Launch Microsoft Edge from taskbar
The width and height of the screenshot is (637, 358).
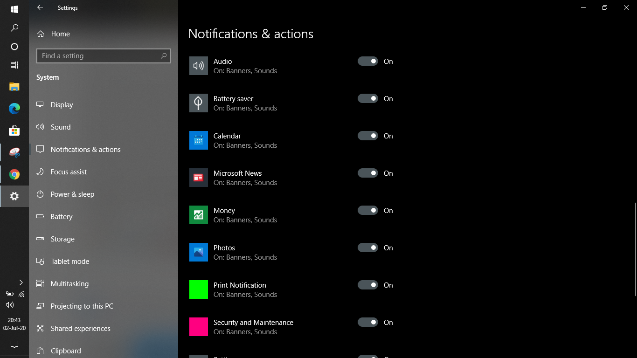coord(14,109)
